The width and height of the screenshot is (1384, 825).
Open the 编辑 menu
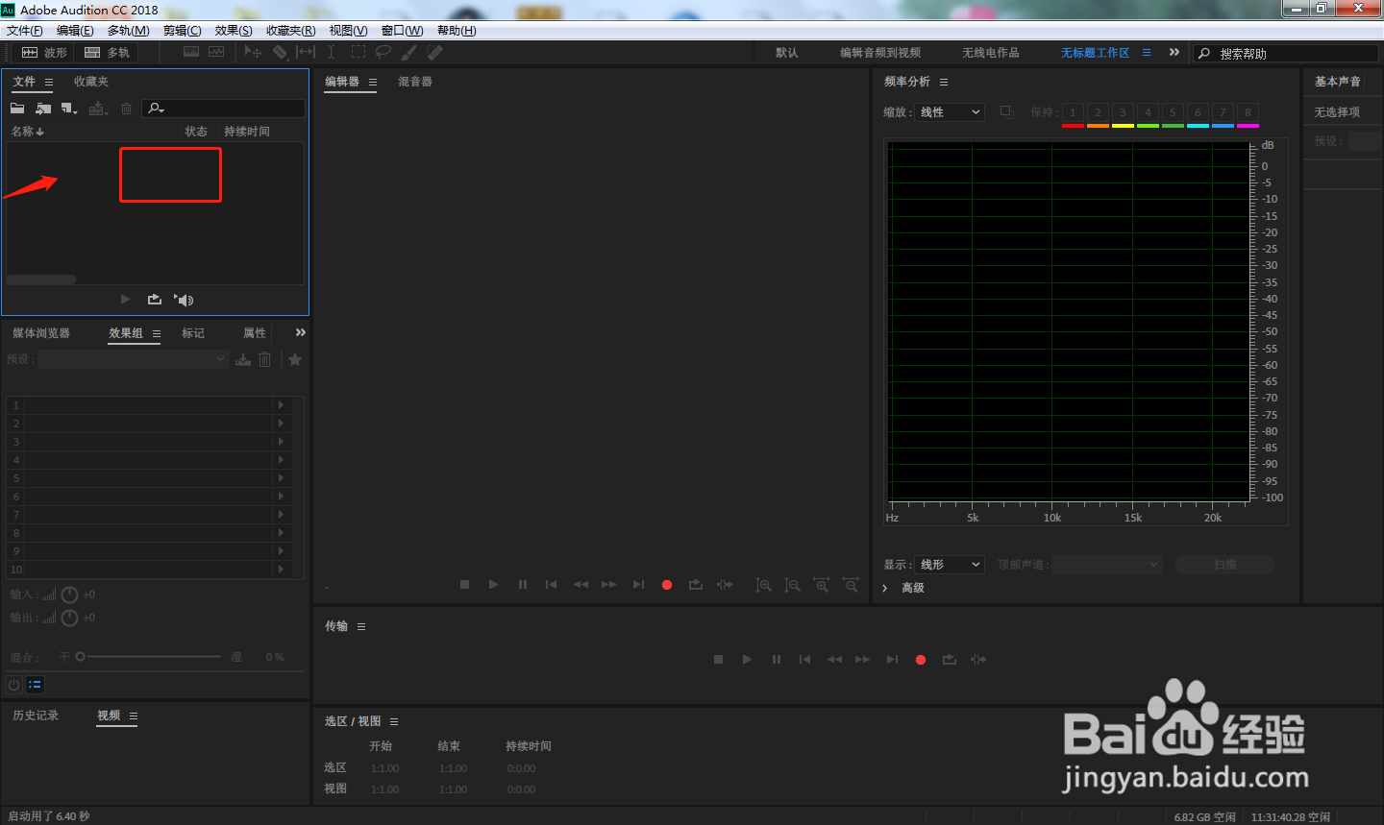point(75,31)
